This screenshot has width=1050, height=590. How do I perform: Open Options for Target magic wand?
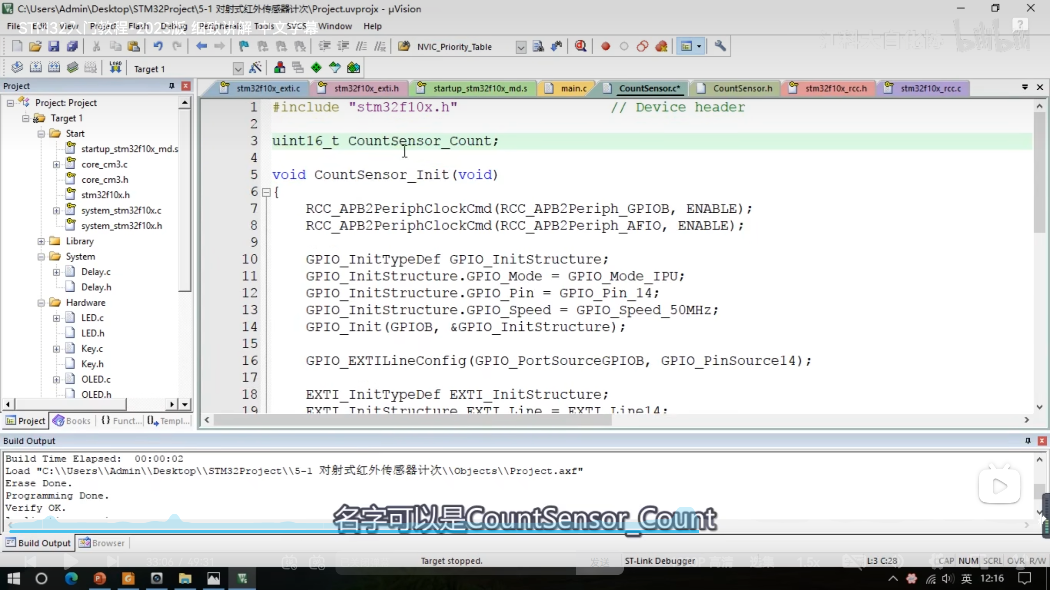click(x=256, y=68)
